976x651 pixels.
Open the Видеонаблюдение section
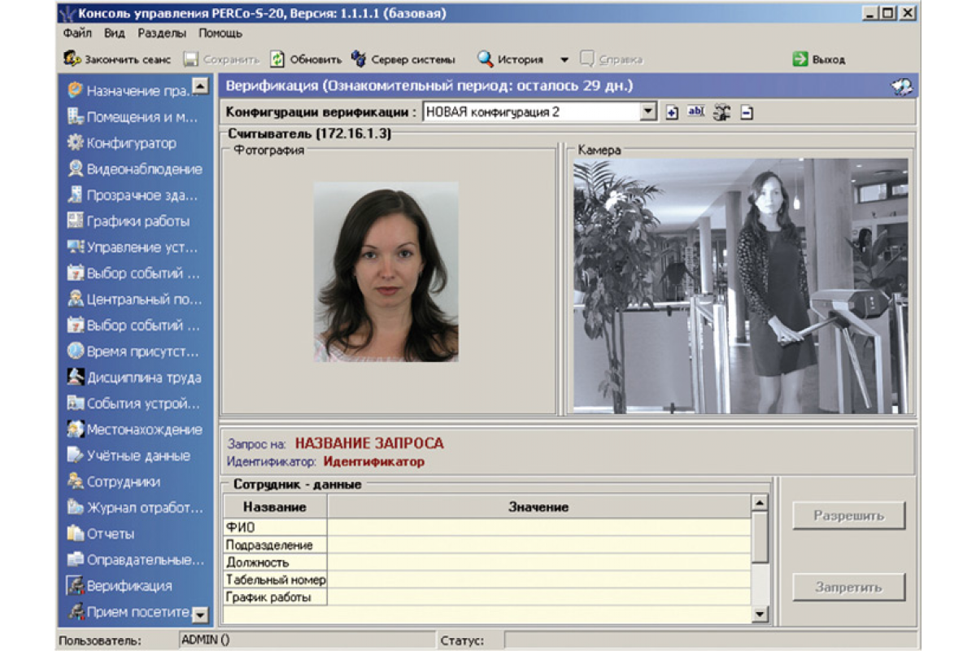click(135, 168)
